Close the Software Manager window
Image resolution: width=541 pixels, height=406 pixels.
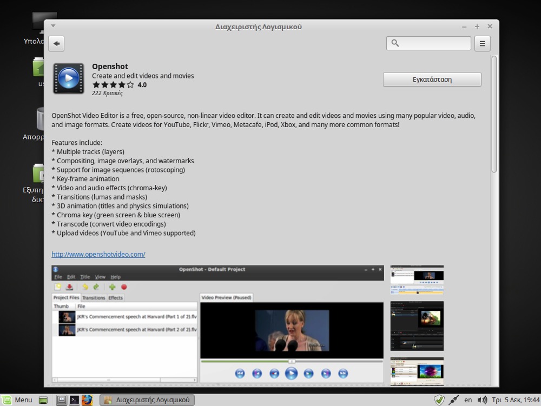click(490, 26)
